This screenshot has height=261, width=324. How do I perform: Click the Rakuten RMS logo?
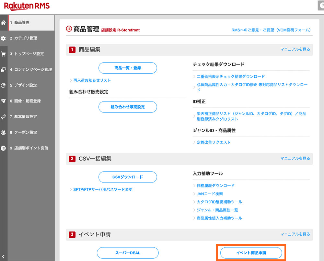(27, 6)
